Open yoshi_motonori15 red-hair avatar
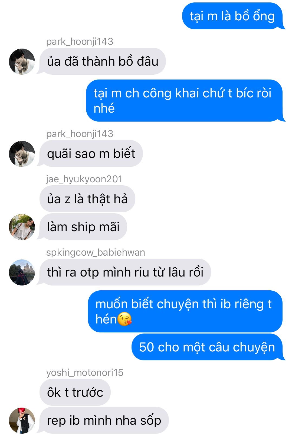 pos(22,420)
